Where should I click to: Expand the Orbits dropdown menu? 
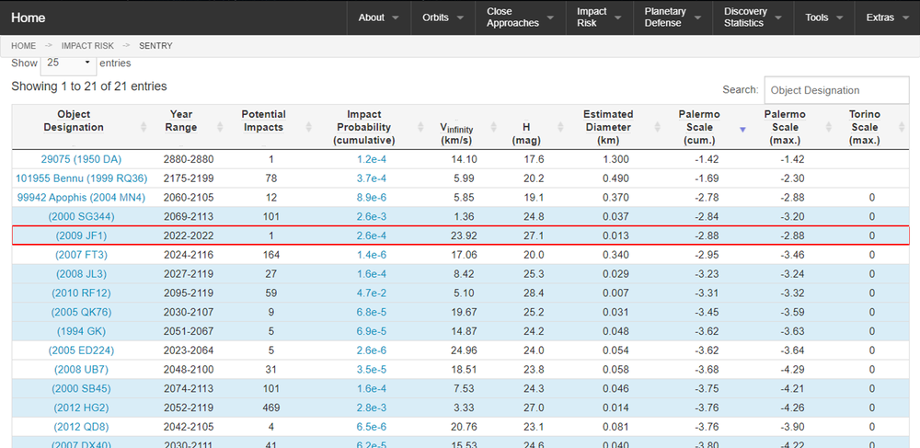(443, 17)
